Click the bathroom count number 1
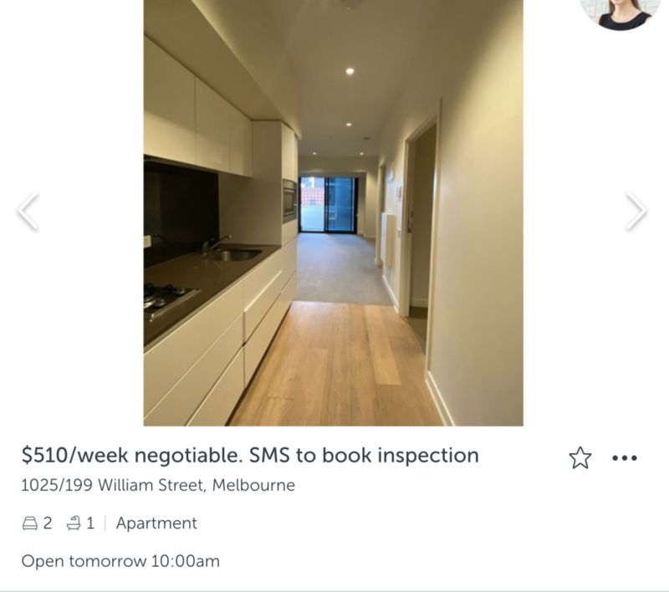This screenshot has width=669, height=592. pos(90,523)
